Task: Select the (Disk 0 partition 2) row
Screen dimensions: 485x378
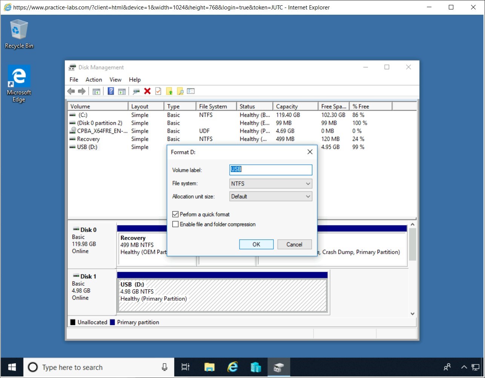Action: (x=242, y=123)
